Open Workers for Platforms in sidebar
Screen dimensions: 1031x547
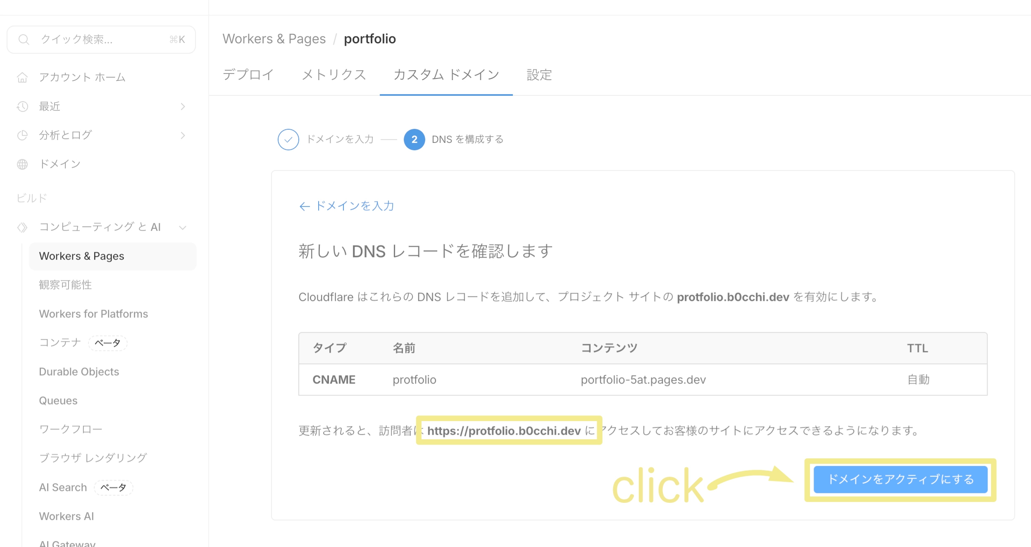[x=93, y=314]
